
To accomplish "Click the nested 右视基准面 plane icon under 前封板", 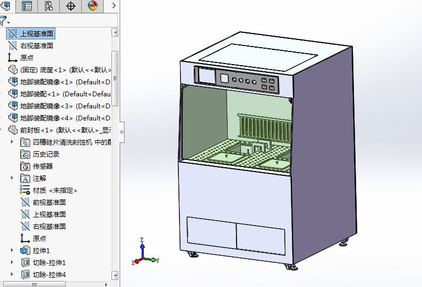I will point(25,226).
